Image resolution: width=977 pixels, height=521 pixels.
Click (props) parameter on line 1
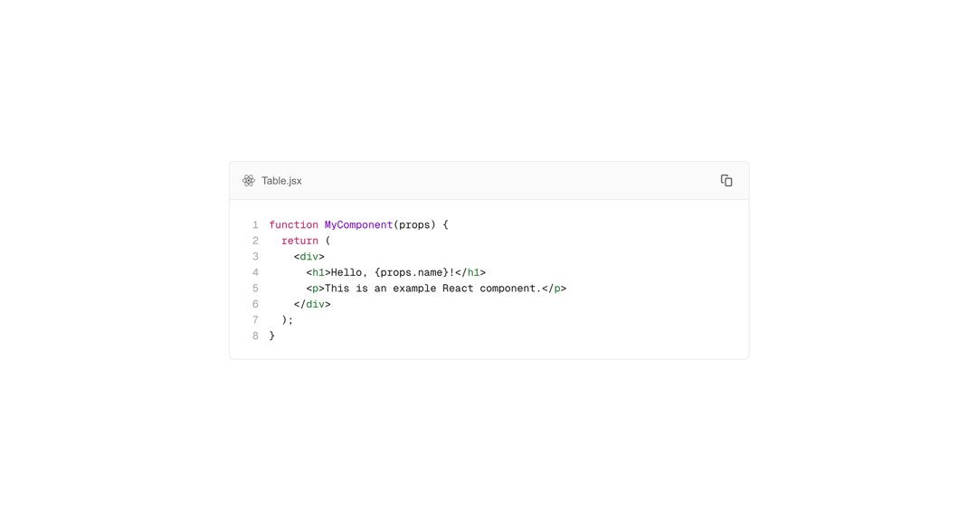(414, 225)
